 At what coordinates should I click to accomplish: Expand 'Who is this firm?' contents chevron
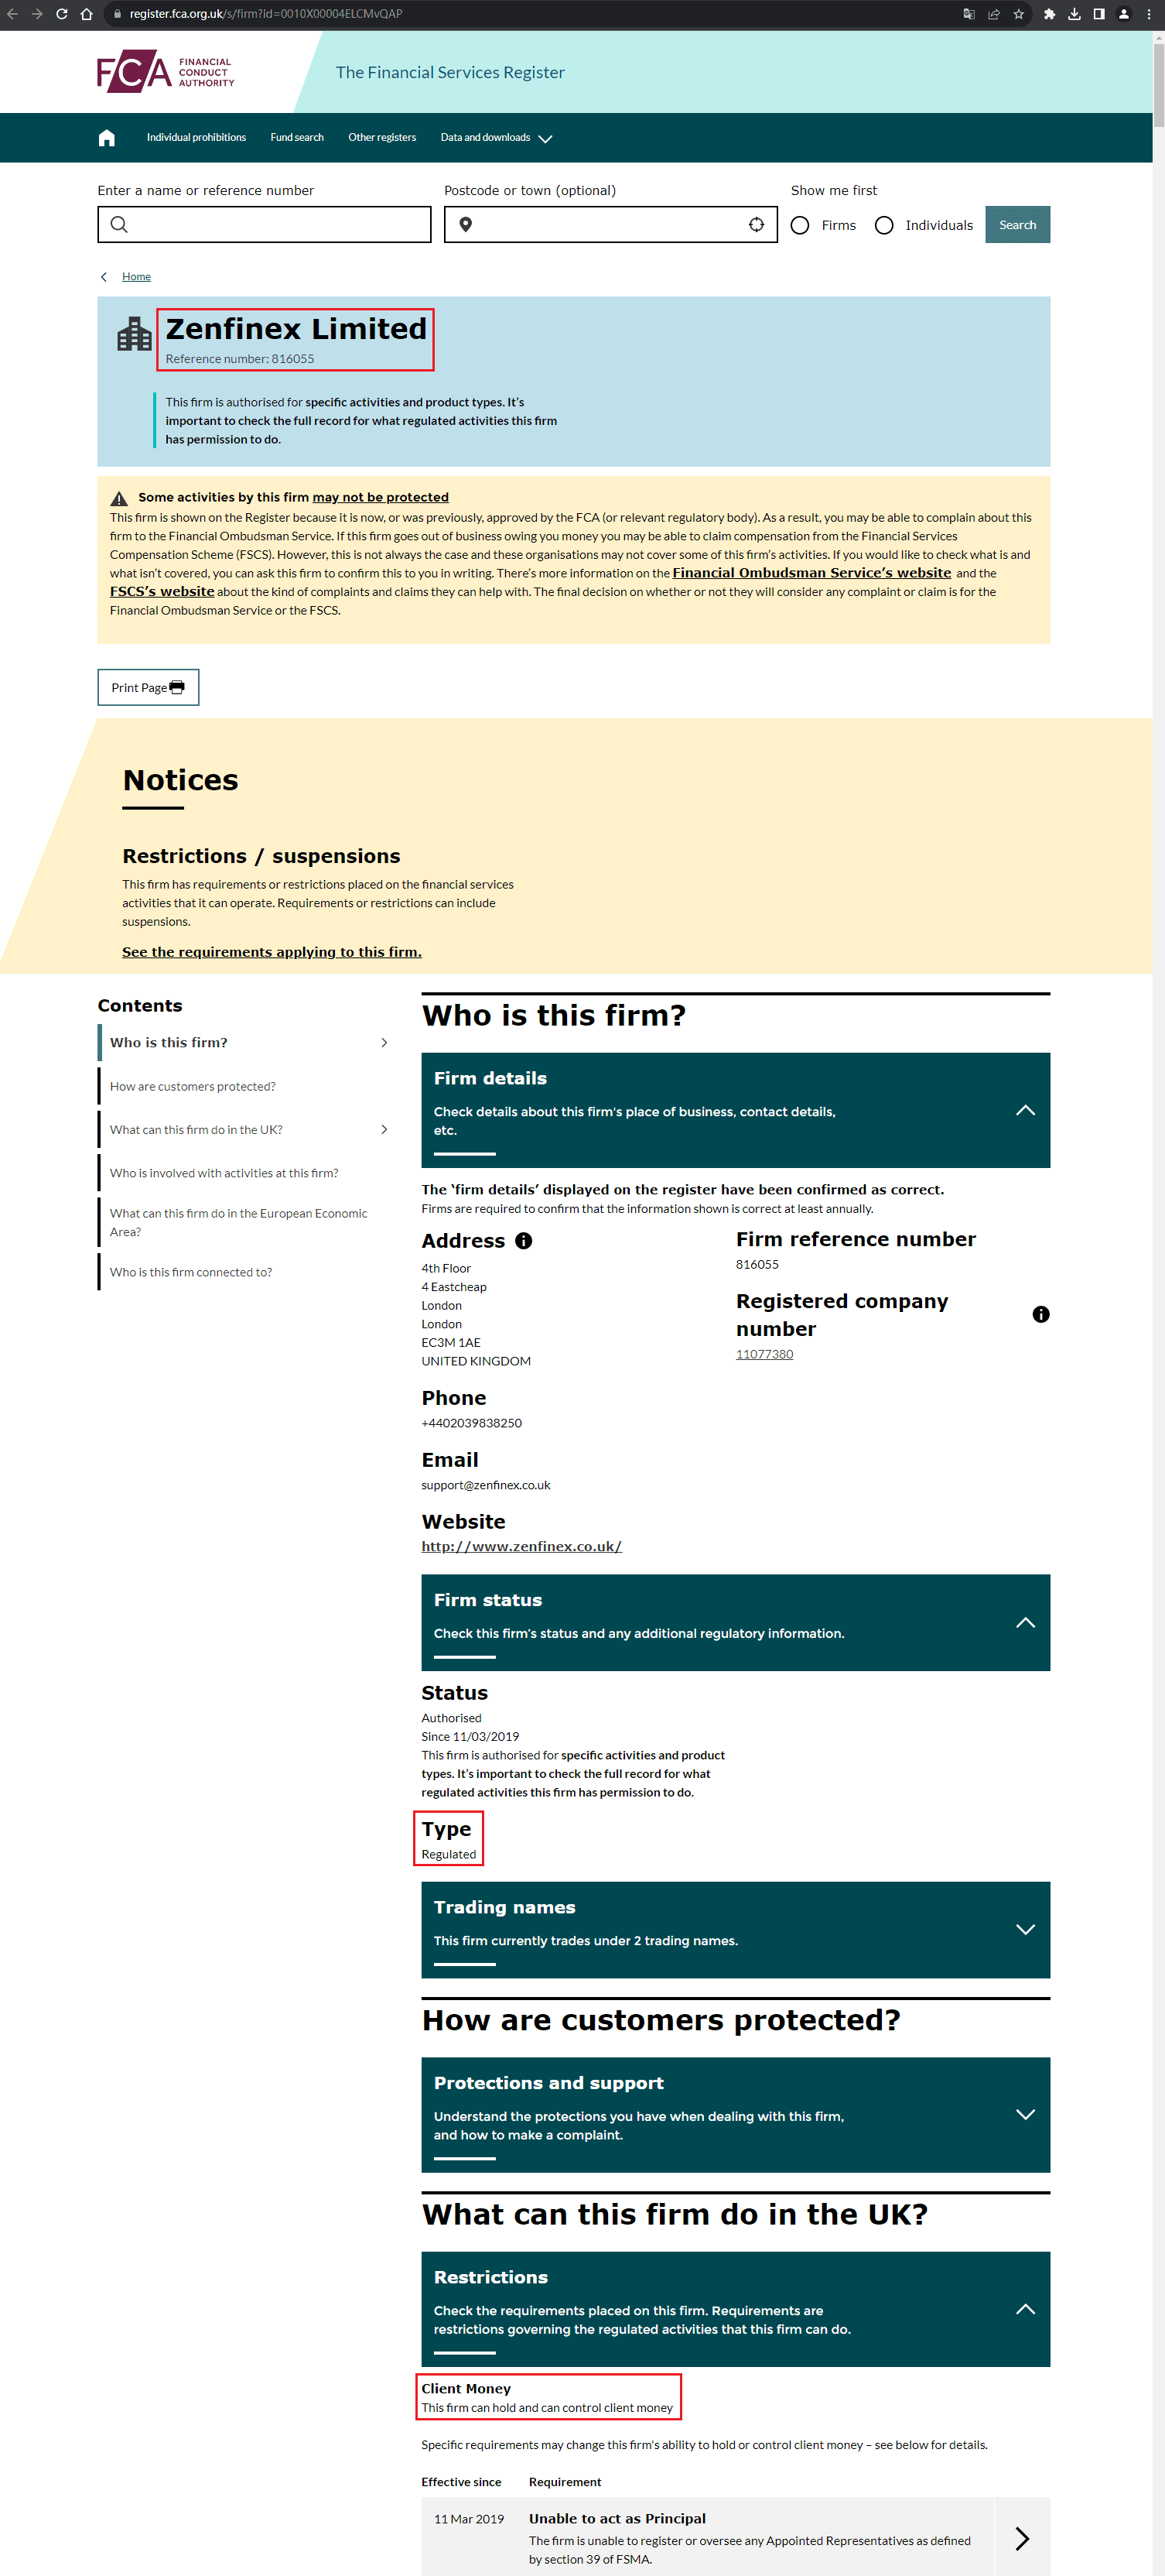(x=384, y=1043)
